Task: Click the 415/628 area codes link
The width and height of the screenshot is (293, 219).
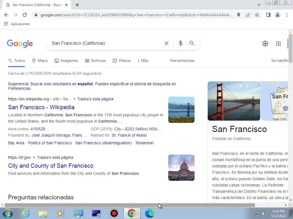Action: pos(37,129)
